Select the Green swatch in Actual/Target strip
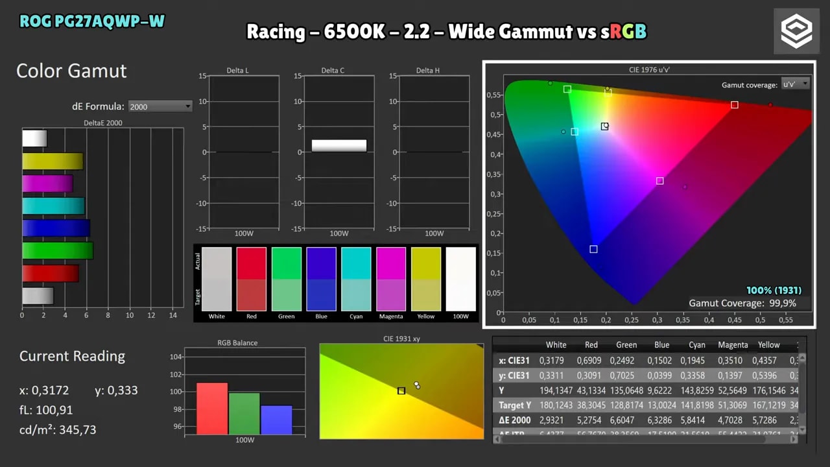Viewport: 830px width, 467px height. point(287,279)
